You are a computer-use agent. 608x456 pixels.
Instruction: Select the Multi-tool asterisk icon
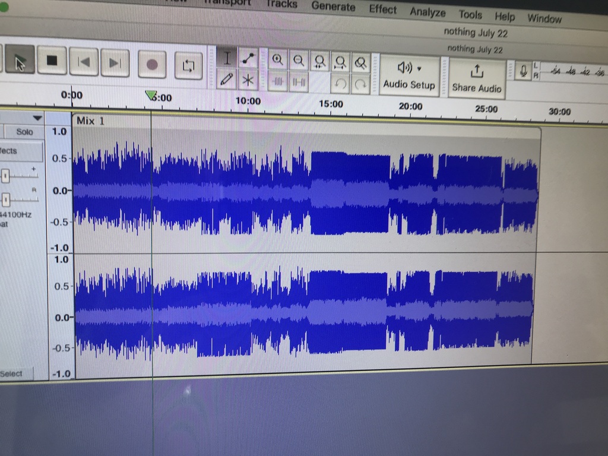pos(248,80)
